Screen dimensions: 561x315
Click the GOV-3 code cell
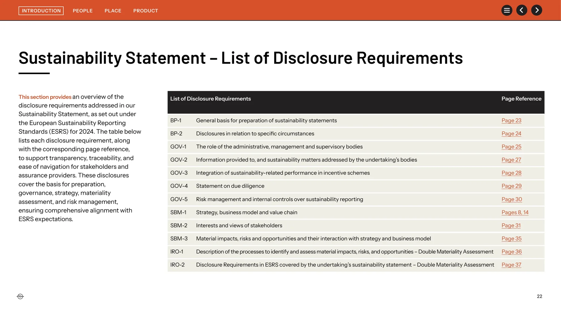(x=179, y=173)
